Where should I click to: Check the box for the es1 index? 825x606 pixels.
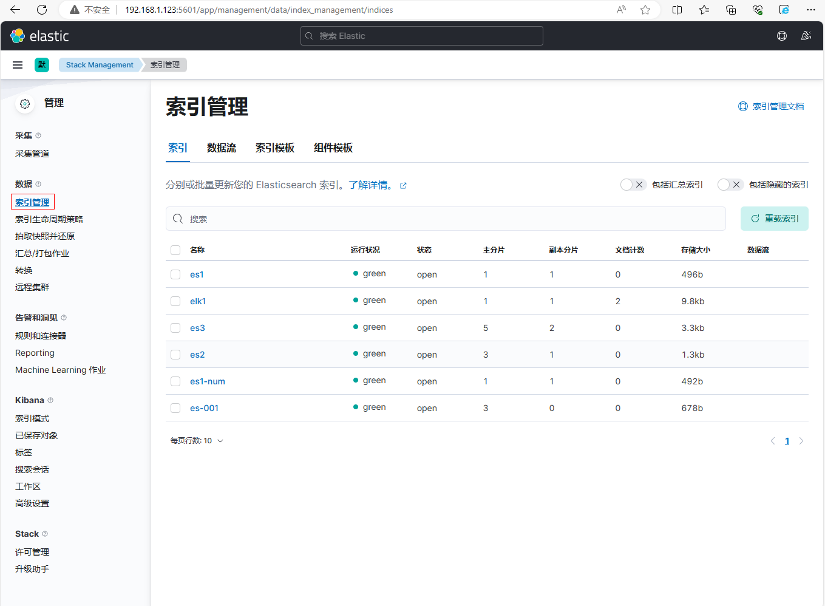pos(175,274)
